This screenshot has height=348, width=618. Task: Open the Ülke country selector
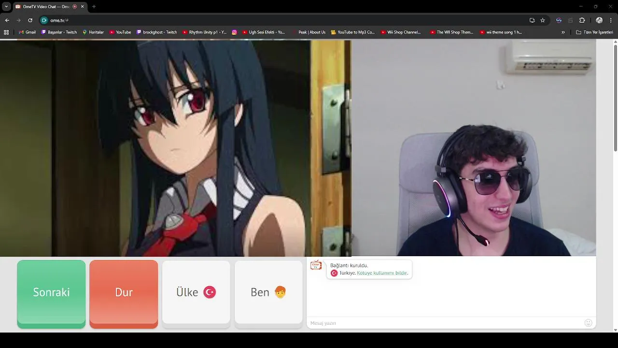tap(196, 292)
